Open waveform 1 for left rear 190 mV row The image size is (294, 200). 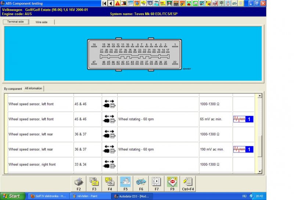coord(243,150)
